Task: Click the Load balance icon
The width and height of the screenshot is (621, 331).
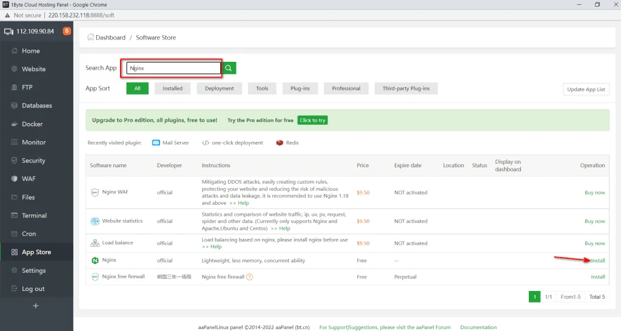Action: pos(95,243)
